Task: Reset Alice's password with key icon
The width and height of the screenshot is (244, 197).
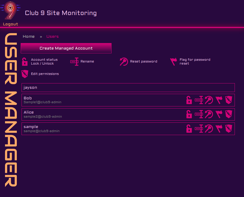Action: coord(209,114)
